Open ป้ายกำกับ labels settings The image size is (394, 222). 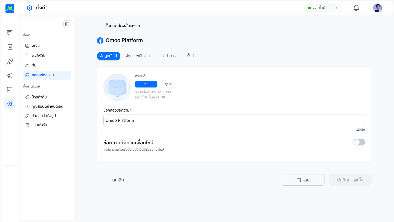point(47,97)
